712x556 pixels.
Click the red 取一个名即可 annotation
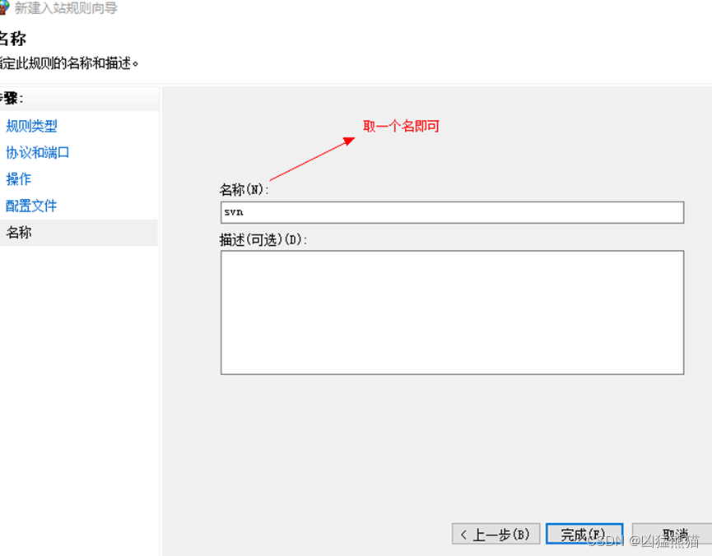click(x=401, y=125)
